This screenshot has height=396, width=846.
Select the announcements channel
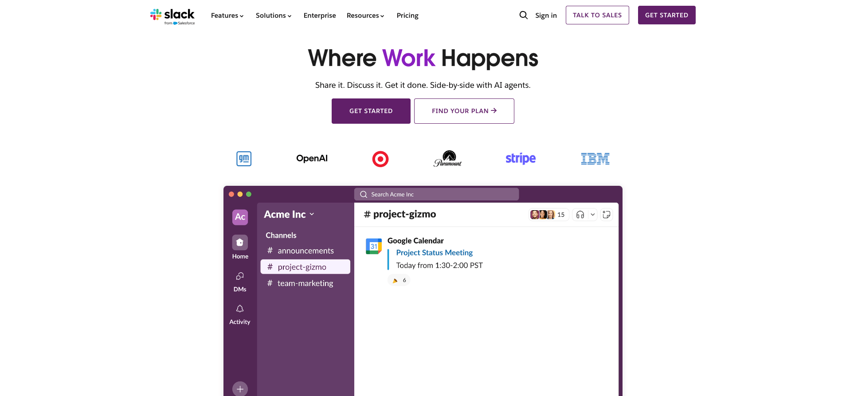305,251
